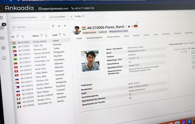Open the Prozess-Status tab
195x124 pixels.
point(113,37)
